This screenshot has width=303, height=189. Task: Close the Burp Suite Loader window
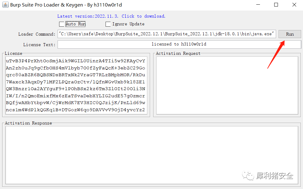click(294, 5)
